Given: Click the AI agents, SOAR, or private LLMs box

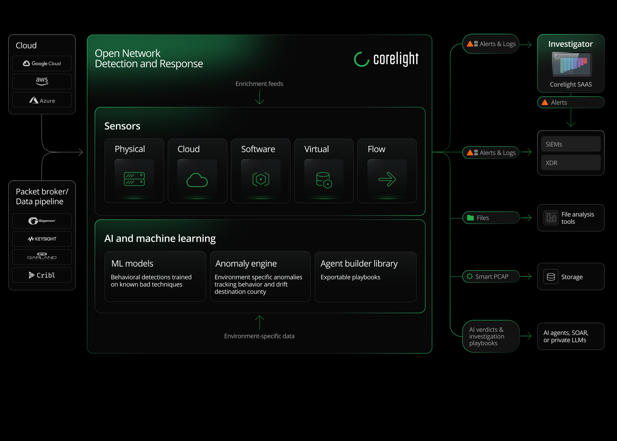Looking at the screenshot, I should tap(571, 336).
